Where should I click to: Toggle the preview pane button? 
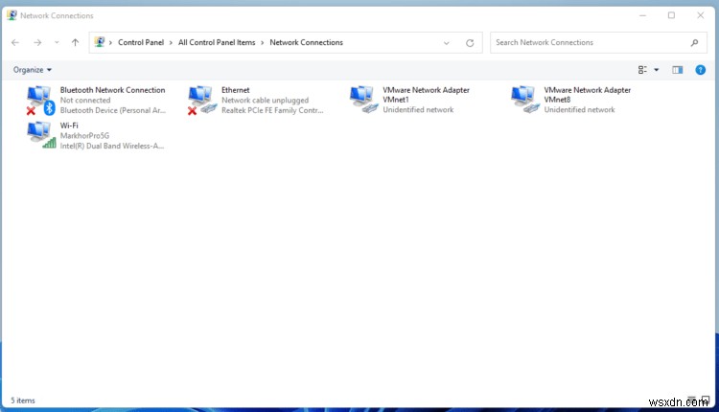[677, 70]
